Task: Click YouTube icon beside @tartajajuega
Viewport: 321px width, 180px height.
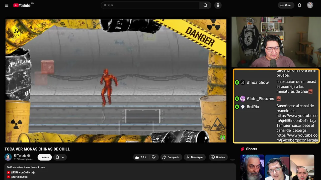Action: [x=9, y=177]
